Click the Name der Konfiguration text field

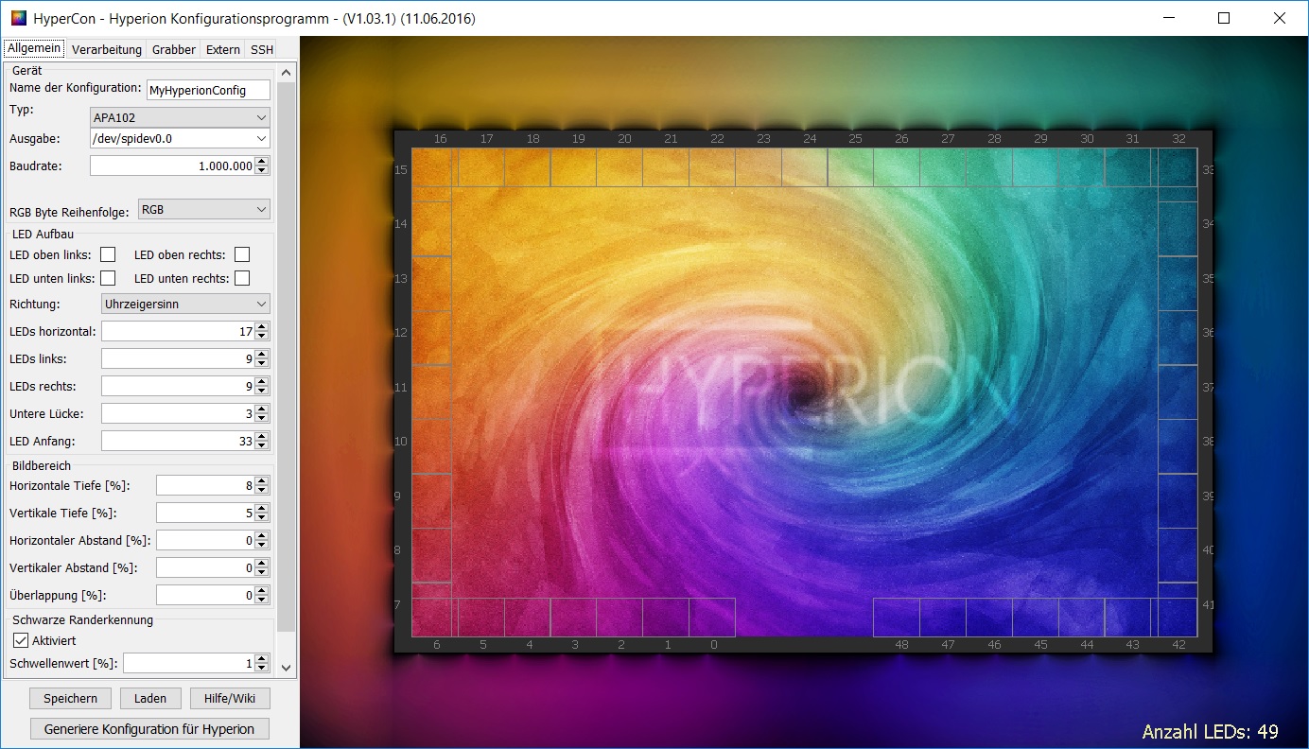[208, 90]
